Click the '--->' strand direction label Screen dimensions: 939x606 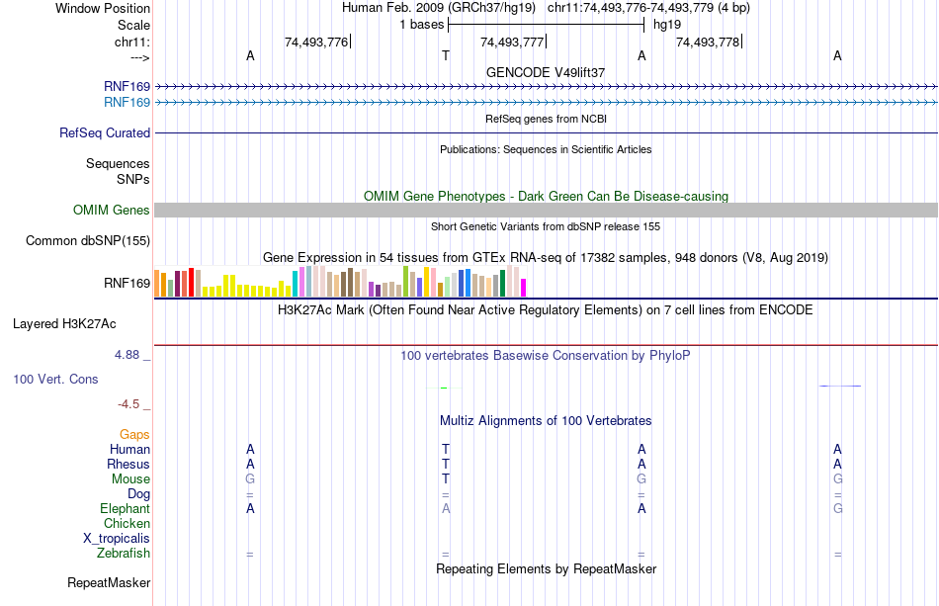tap(140, 57)
